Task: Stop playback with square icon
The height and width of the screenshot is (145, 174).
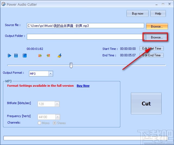Action: tap(25, 56)
